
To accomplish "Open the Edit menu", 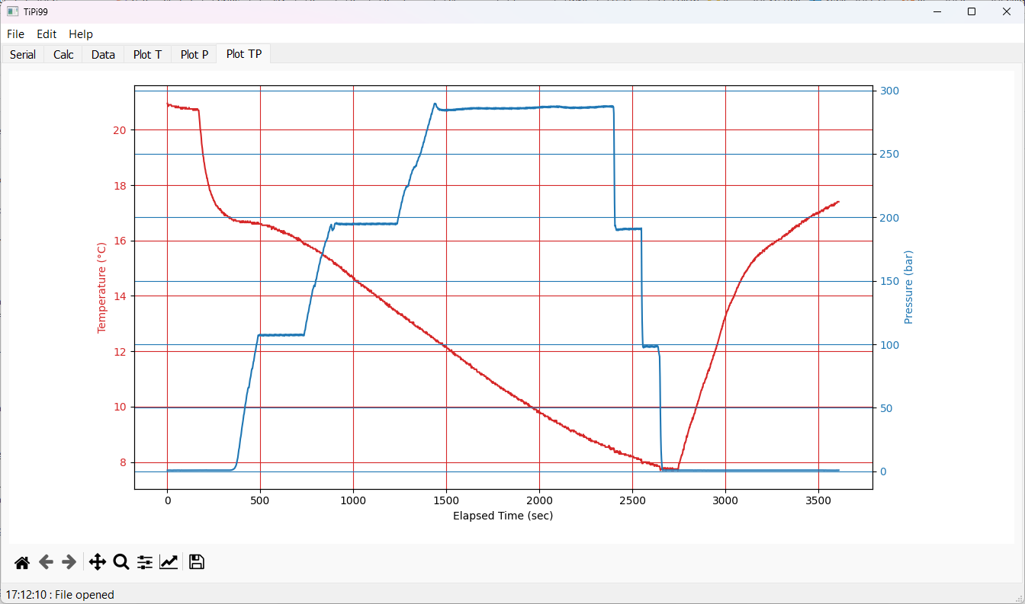I will (x=47, y=34).
